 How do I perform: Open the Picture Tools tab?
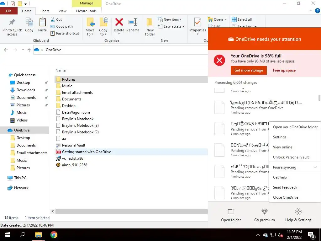(87, 11)
